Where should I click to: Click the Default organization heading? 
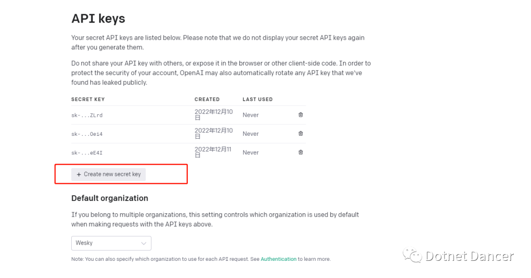(110, 198)
